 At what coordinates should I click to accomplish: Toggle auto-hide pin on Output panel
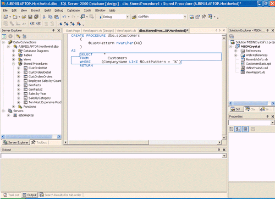point(219,149)
